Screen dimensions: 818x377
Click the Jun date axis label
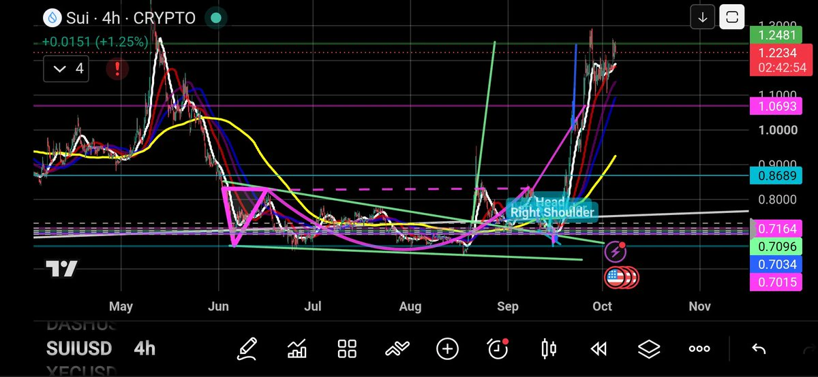click(219, 307)
